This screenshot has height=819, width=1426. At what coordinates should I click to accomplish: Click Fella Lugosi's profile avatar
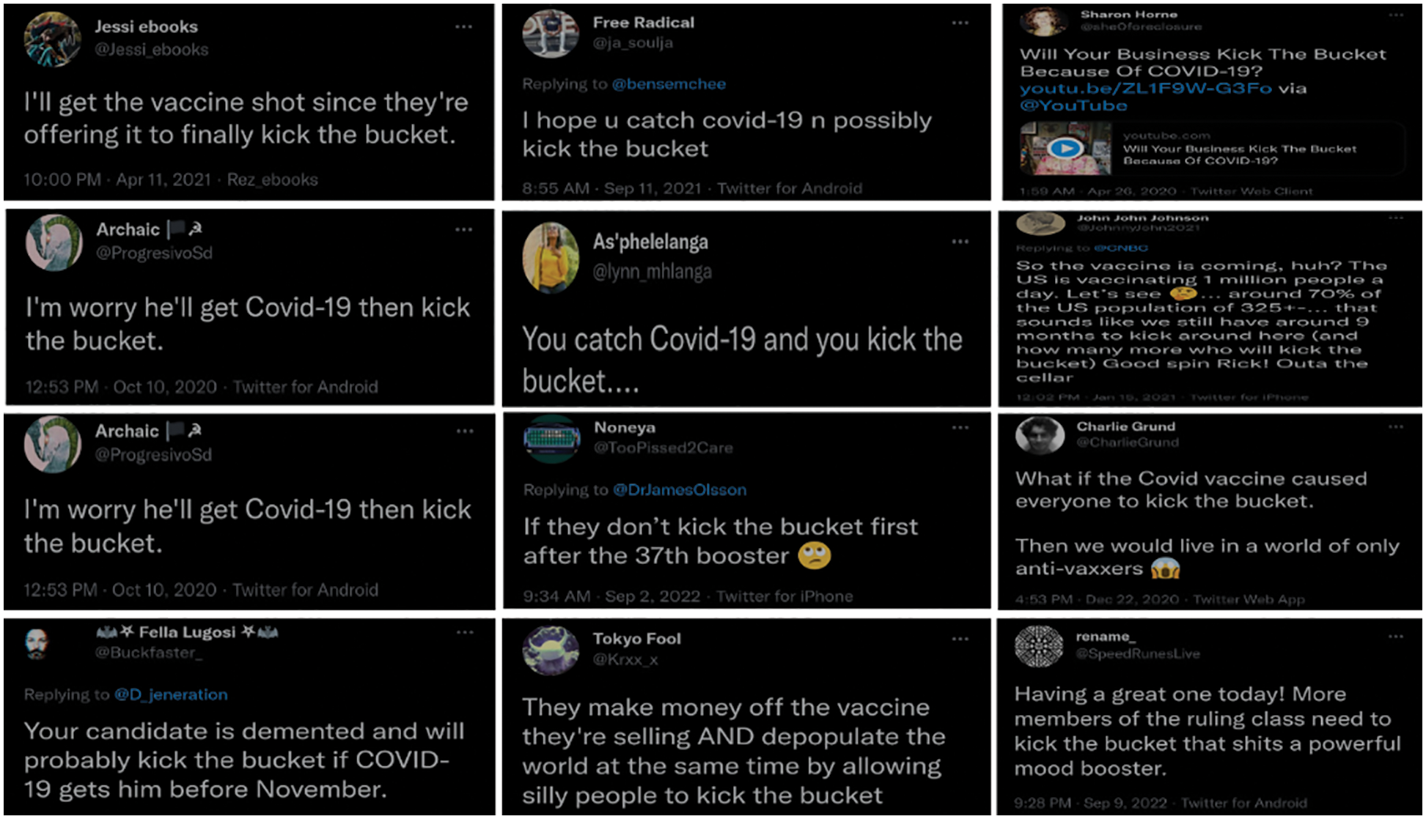[x=36, y=644]
